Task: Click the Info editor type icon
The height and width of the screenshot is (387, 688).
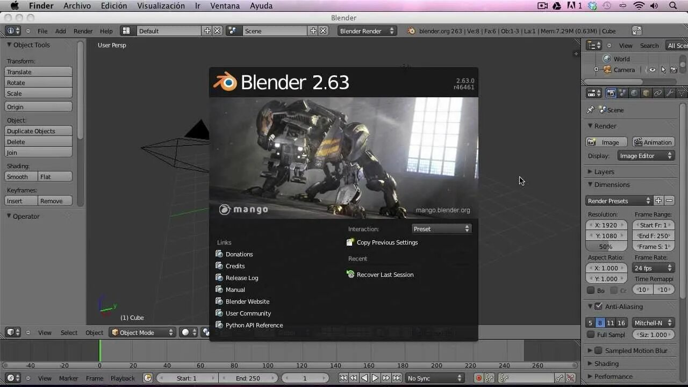Action: [13, 31]
